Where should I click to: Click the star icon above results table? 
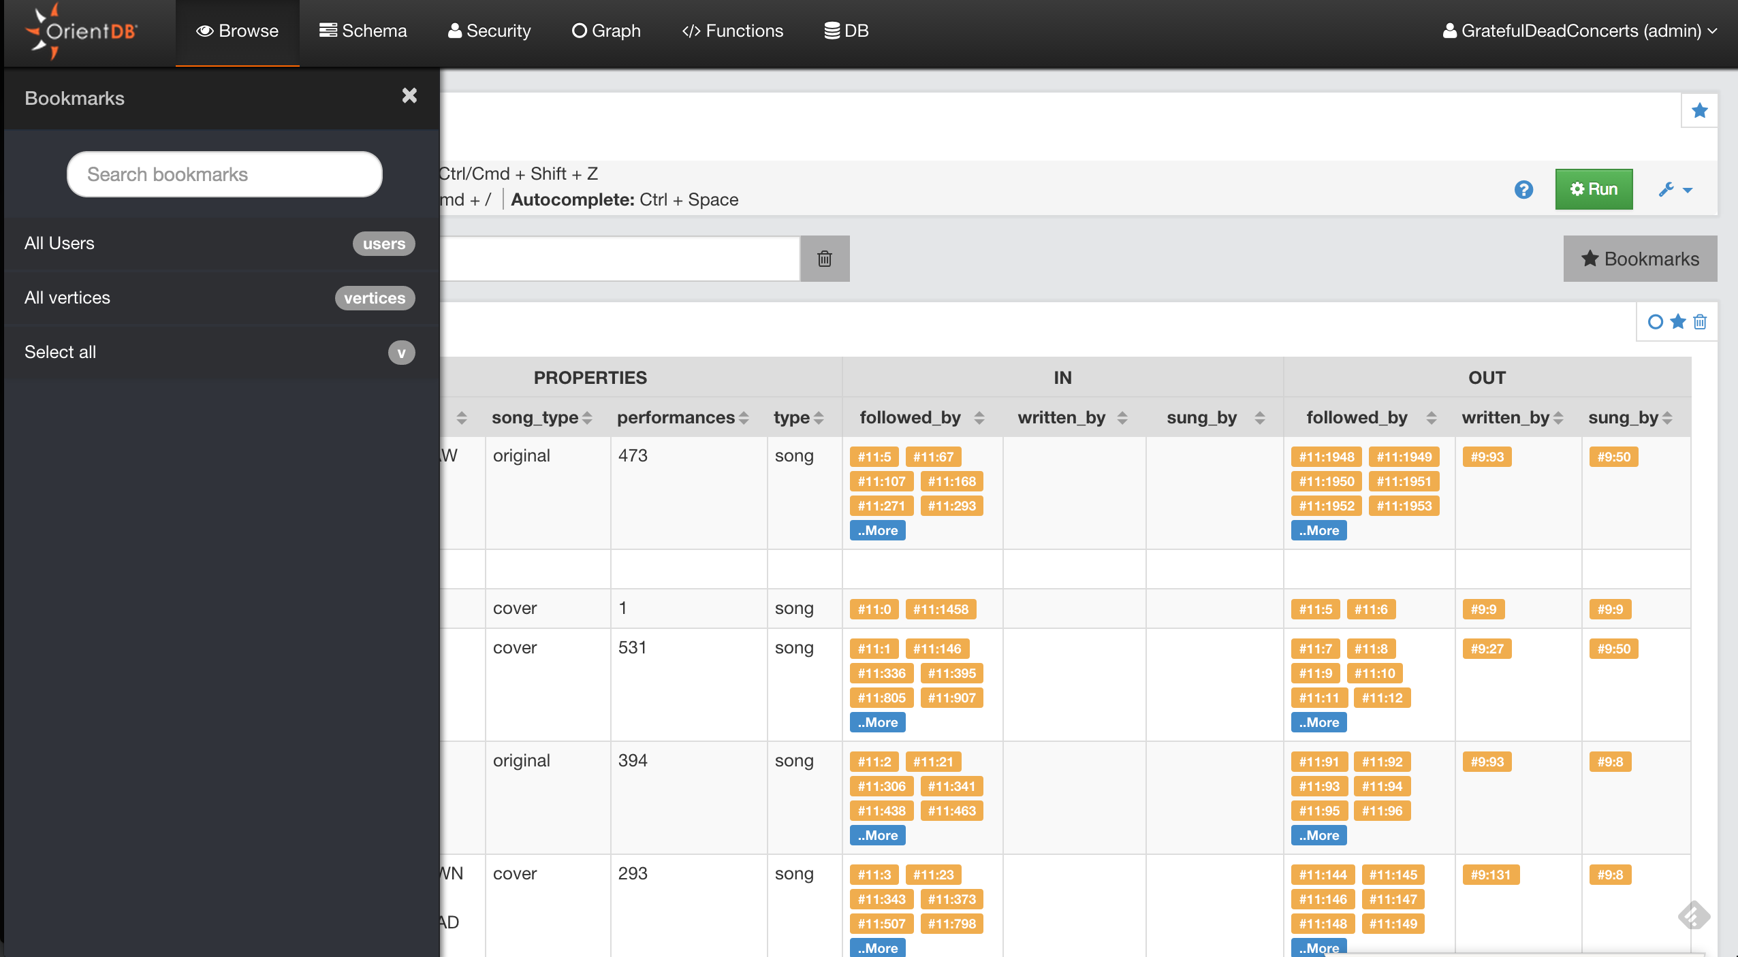1678,322
